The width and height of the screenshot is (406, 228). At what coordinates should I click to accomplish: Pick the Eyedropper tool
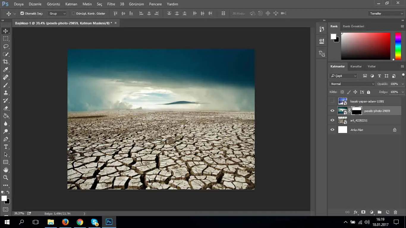click(6, 69)
